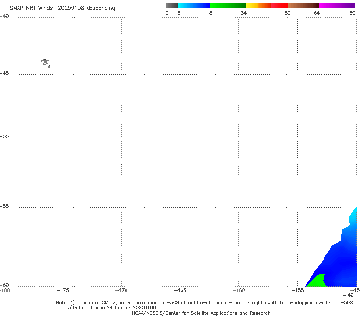The image size is (360, 316).
Task: Click the red segment of the color bar
Action: (x=279, y=6)
